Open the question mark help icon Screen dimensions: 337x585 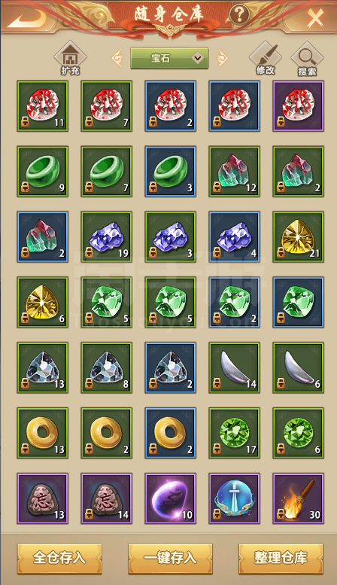click(x=239, y=14)
